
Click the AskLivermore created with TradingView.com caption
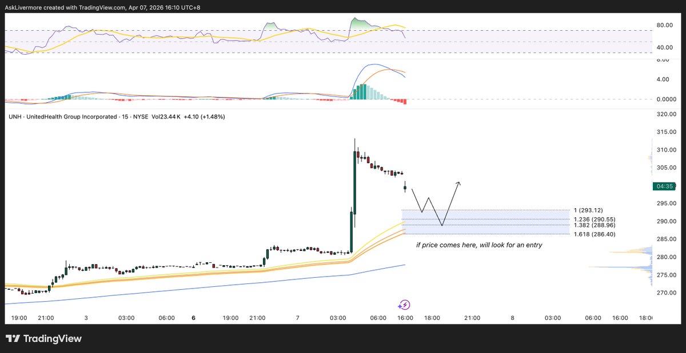tap(103, 7)
